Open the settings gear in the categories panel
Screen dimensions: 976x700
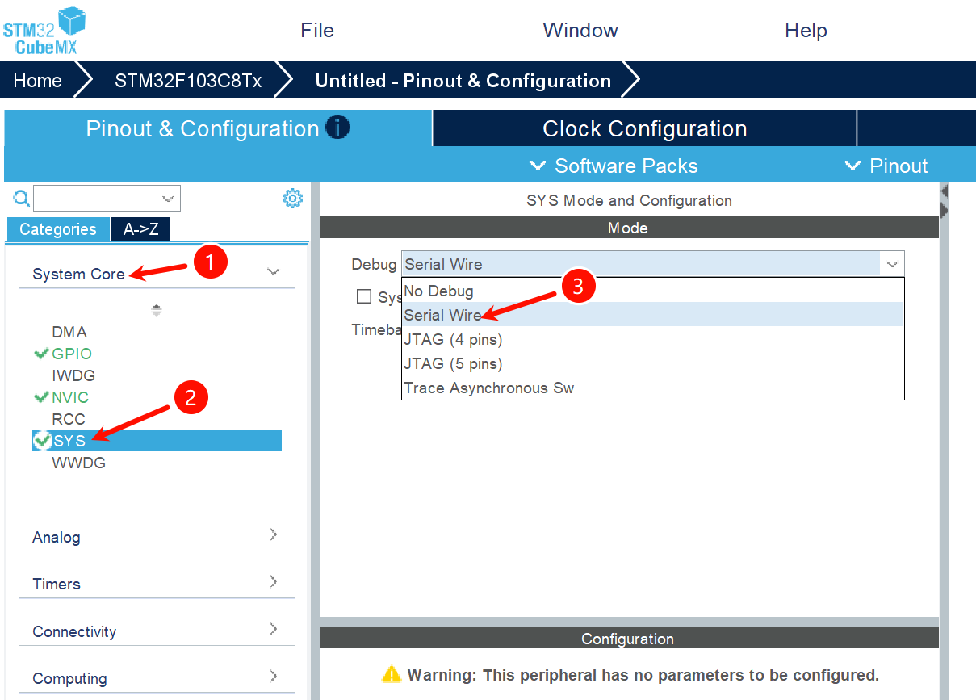point(292,198)
